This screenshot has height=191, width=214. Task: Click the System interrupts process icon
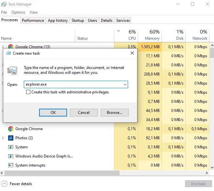(x=11, y=165)
